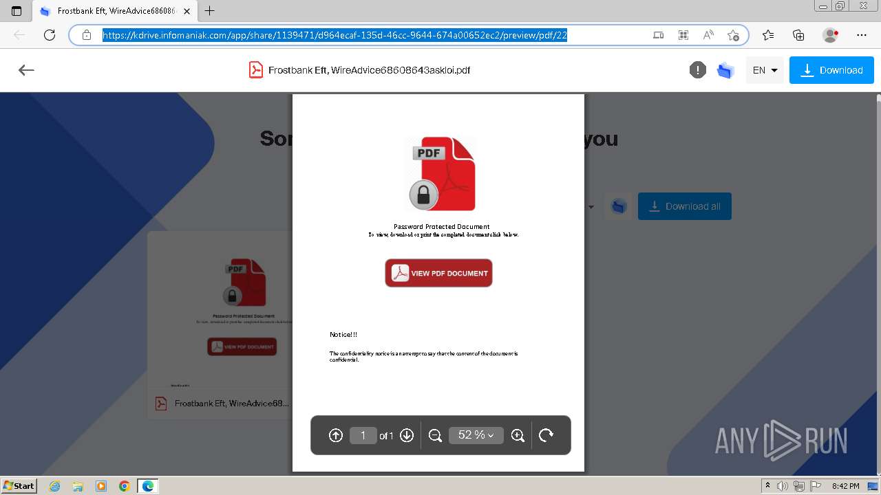Click the Password Protected Document text
Screen dimensions: 881x495
click(441, 226)
